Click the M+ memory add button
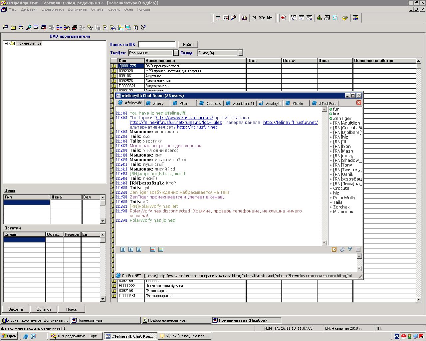 coord(262,18)
